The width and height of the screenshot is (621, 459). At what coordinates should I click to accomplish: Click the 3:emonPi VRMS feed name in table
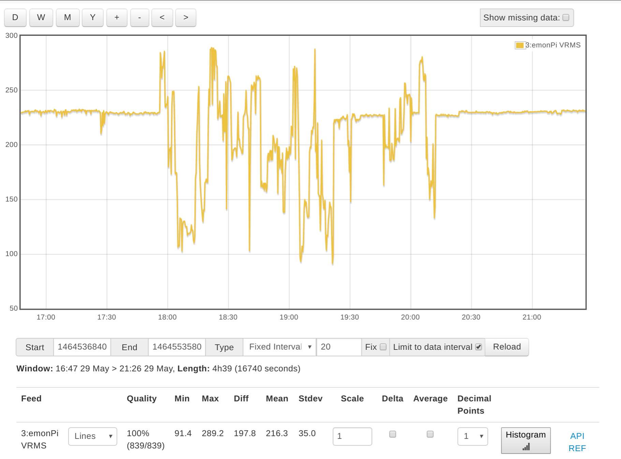pyautogui.click(x=40, y=440)
